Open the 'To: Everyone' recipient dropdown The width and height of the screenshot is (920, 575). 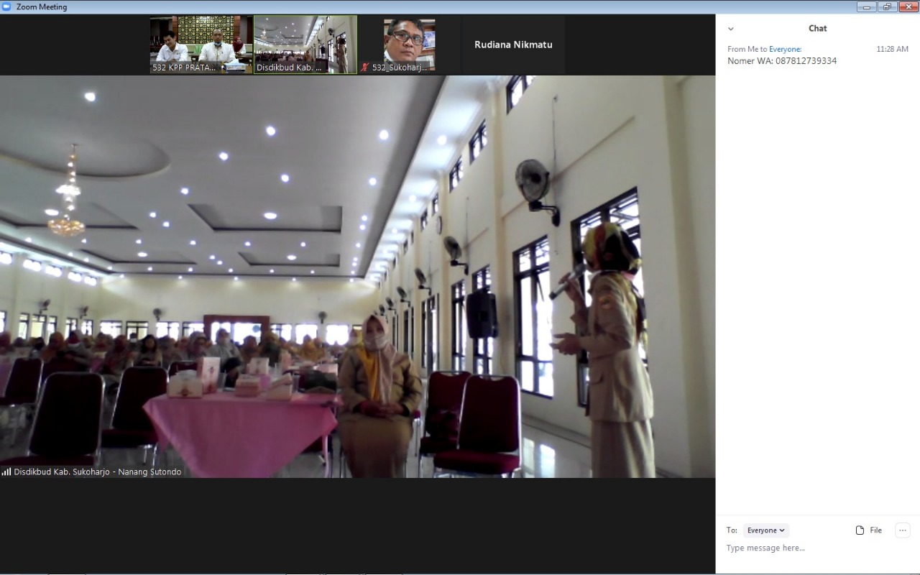pyautogui.click(x=765, y=530)
